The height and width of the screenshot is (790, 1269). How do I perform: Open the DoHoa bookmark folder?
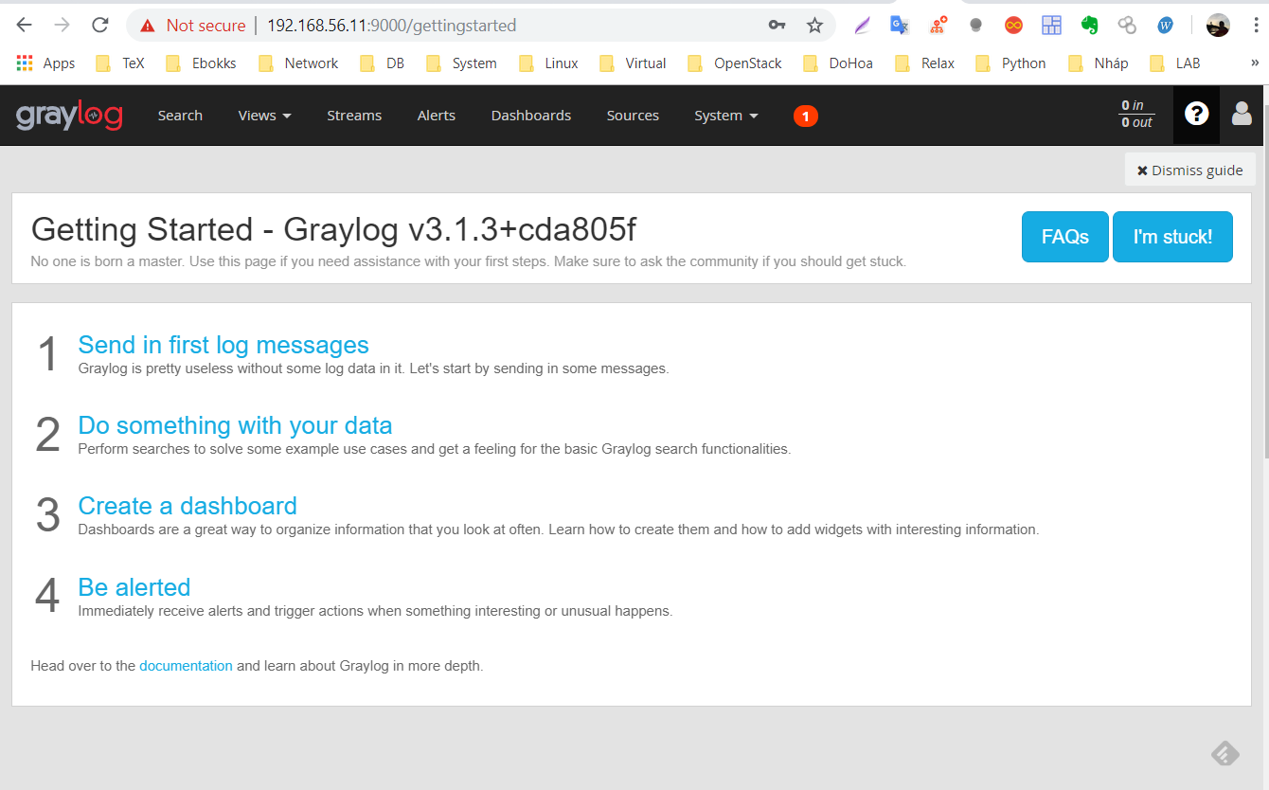pos(837,63)
